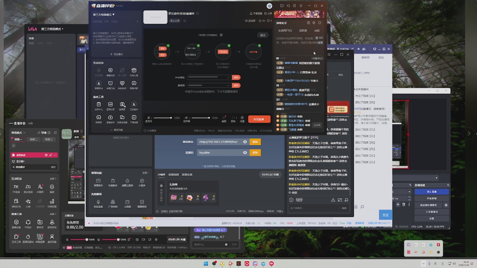Adjust the microphone slider in Douyin 直播伴侣
The image size is (477, 268).
pyautogui.click(x=79, y=240)
